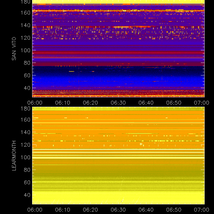
Task: Click the 140 frequency tick on Learmonth axis
Action: [25, 132]
